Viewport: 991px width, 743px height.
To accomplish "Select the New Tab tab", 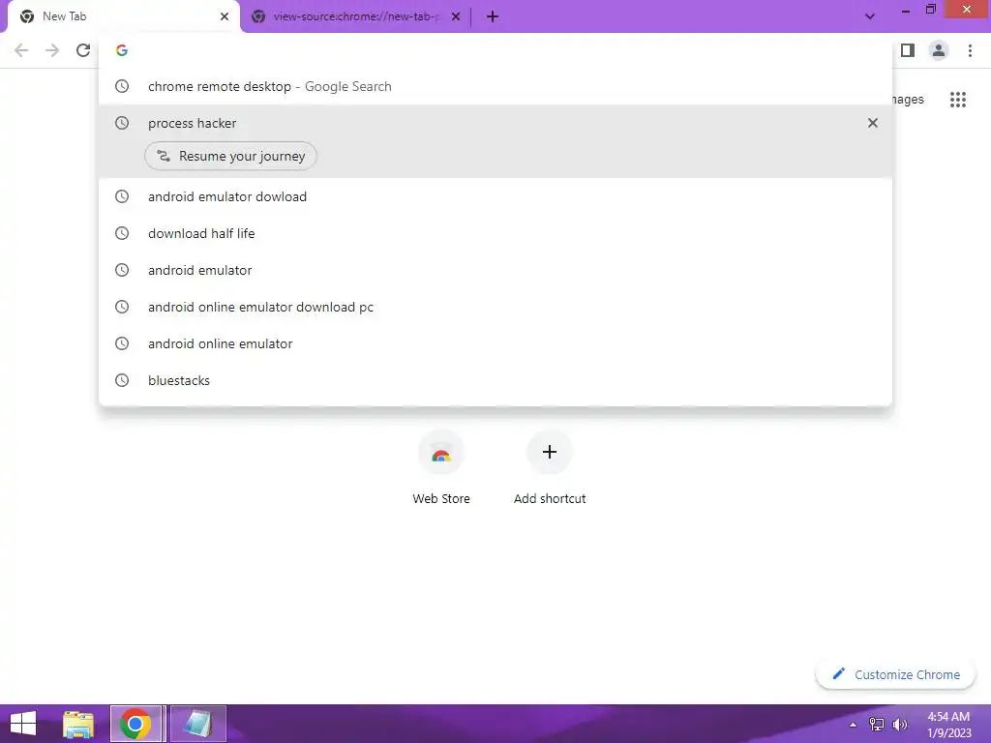I will click(125, 16).
